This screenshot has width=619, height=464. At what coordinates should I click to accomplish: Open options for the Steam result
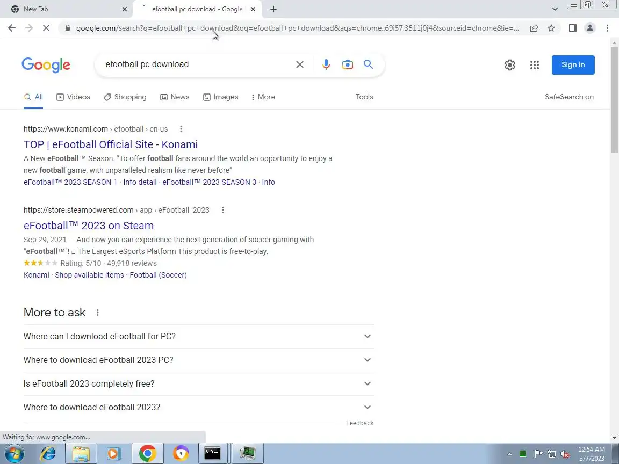click(222, 211)
